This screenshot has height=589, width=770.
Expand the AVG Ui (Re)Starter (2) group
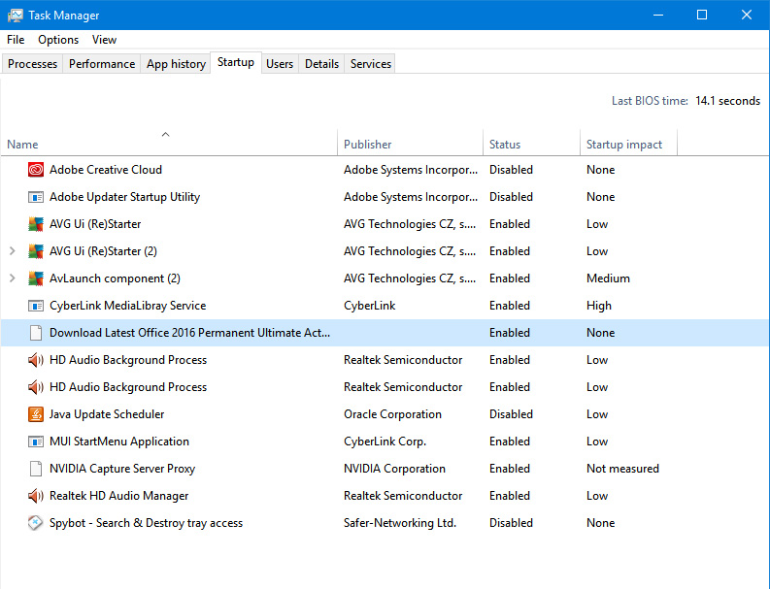click(x=12, y=251)
